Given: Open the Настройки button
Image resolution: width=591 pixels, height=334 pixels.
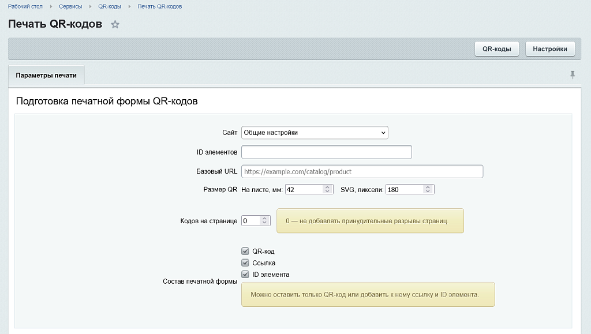Looking at the screenshot, I should coord(550,49).
